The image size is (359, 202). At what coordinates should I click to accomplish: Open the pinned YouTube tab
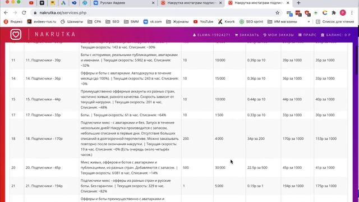click(x=31, y=3)
